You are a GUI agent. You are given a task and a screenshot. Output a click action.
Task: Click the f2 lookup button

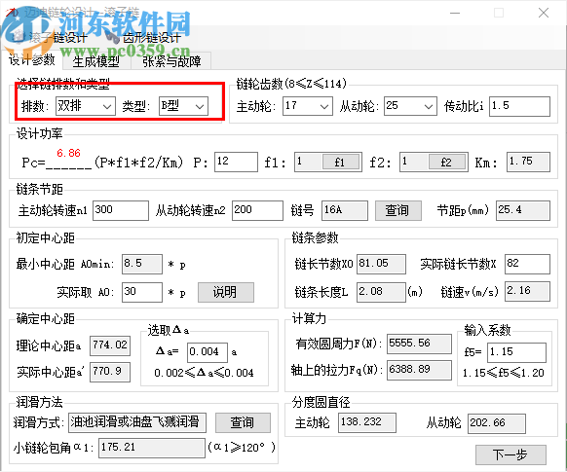446,163
